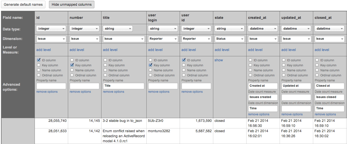Click show link in state column

219,60
